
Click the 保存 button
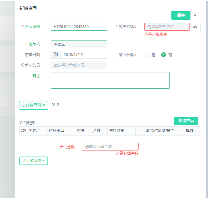click(181, 15)
